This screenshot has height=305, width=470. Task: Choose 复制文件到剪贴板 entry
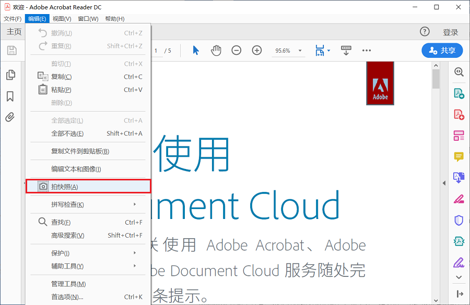[88, 151]
